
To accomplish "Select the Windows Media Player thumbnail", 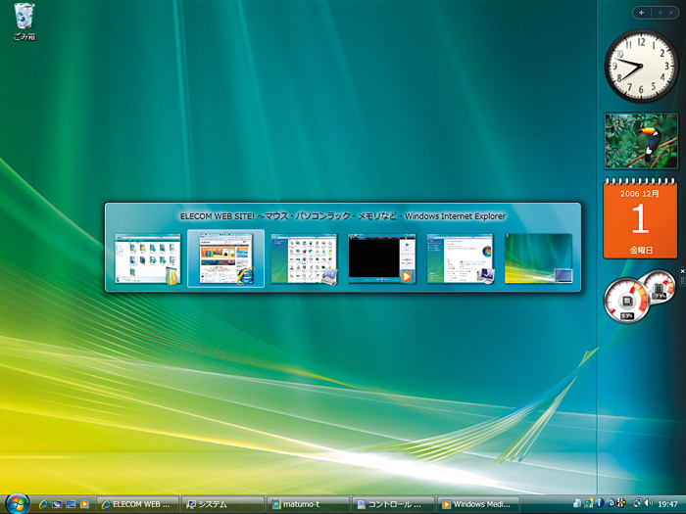I will (382, 258).
